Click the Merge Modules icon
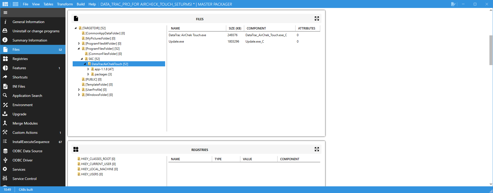The image size is (493, 193). point(5,123)
